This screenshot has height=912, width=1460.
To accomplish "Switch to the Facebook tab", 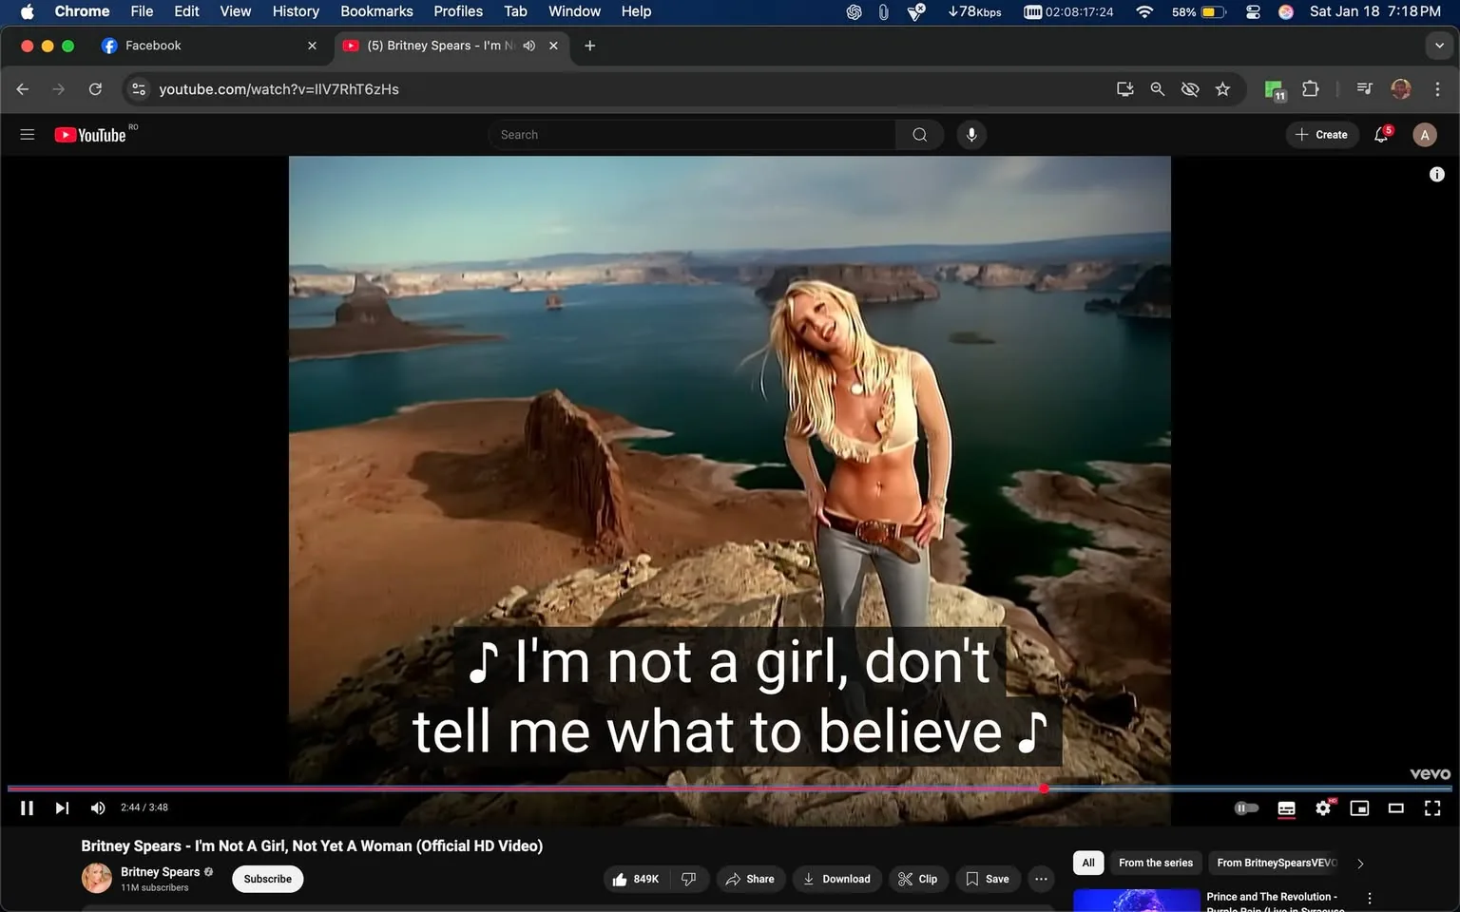I will point(154,46).
